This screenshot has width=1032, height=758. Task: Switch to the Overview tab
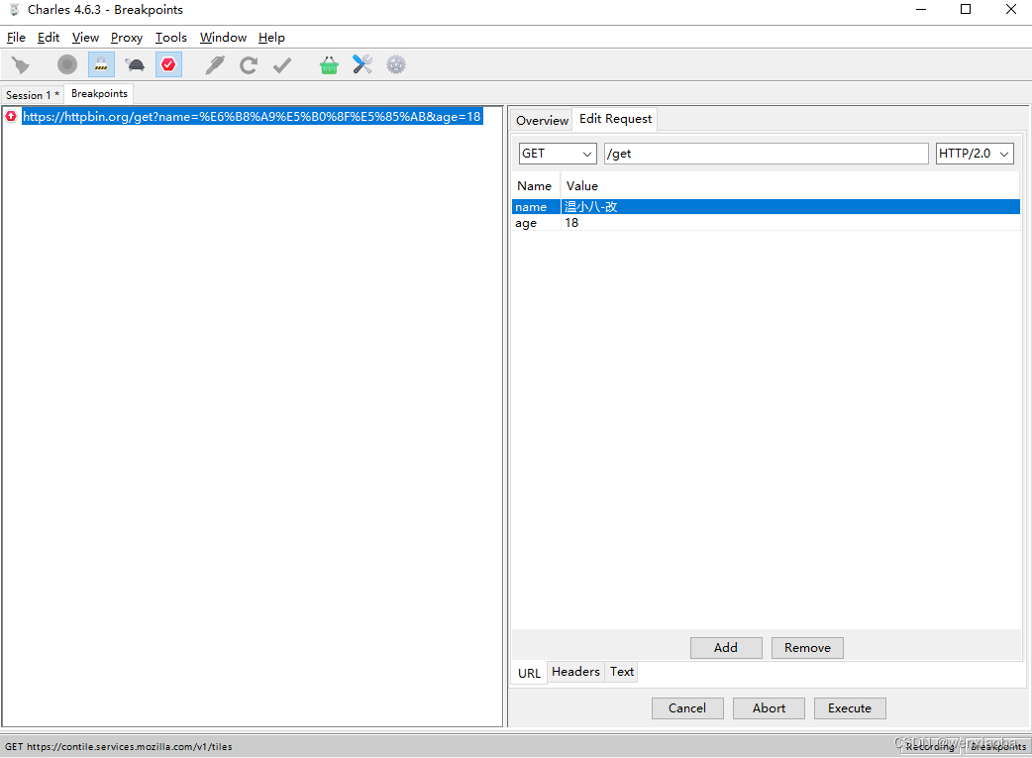click(x=542, y=120)
